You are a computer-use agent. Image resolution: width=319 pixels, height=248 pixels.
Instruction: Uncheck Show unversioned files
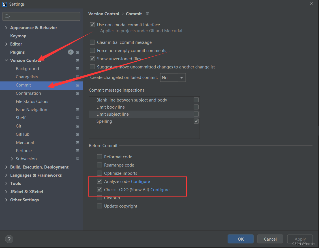tap(92, 59)
